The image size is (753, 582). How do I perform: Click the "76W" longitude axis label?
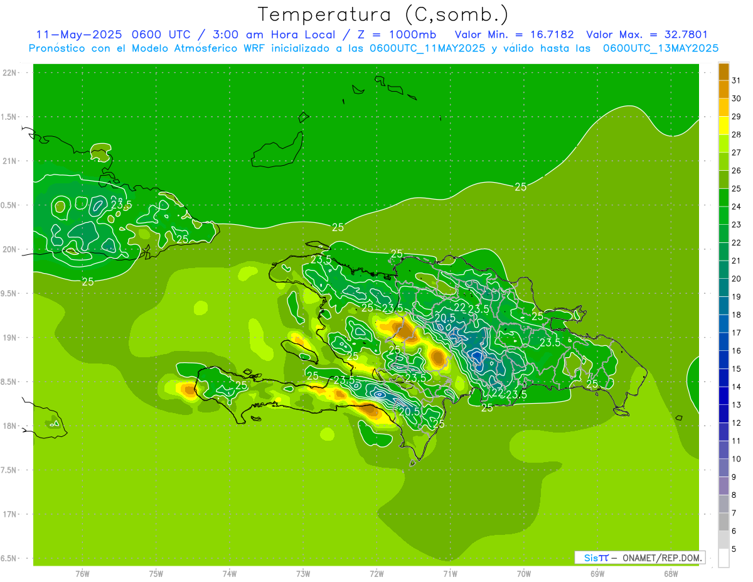point(82,574)
